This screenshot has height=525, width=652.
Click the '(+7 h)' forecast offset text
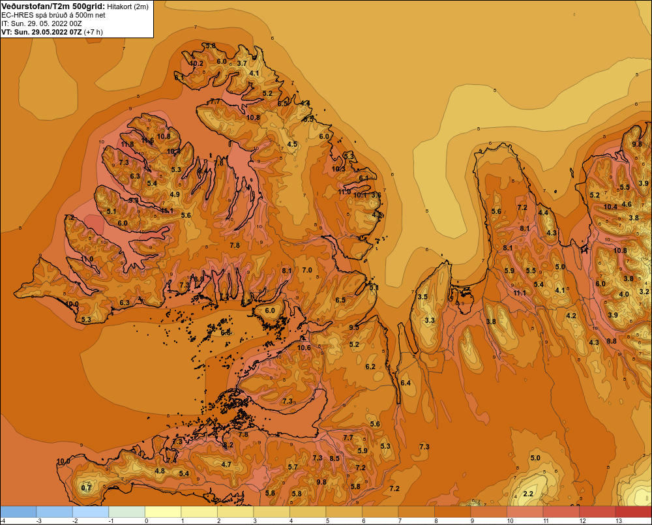pos(93,32)
